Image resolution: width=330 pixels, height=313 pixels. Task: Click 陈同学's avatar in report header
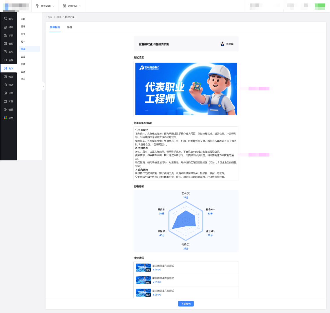[222, 44]
